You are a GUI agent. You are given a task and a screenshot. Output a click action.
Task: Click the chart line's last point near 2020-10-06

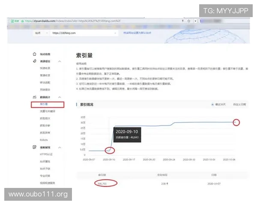235,122
